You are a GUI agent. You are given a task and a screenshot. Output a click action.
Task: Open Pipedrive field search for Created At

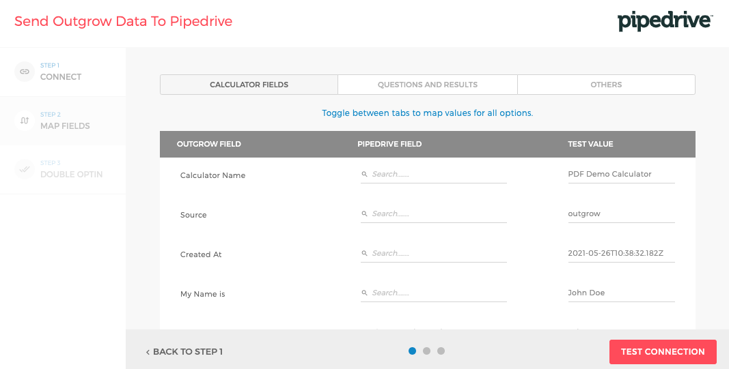point(434,254)
